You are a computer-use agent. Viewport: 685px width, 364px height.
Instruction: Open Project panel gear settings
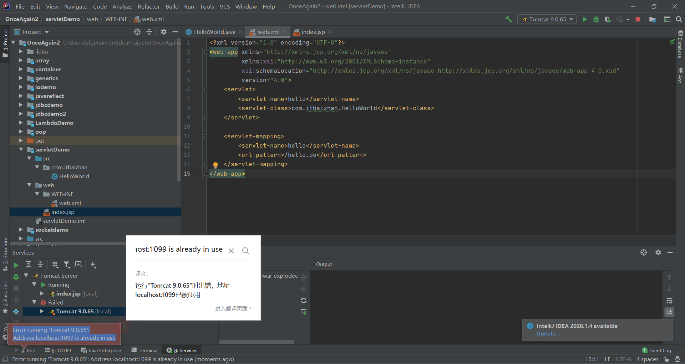point(164,32)
